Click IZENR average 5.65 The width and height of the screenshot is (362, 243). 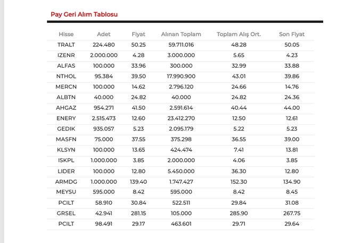pyautogui.click(x=238, y=55)
